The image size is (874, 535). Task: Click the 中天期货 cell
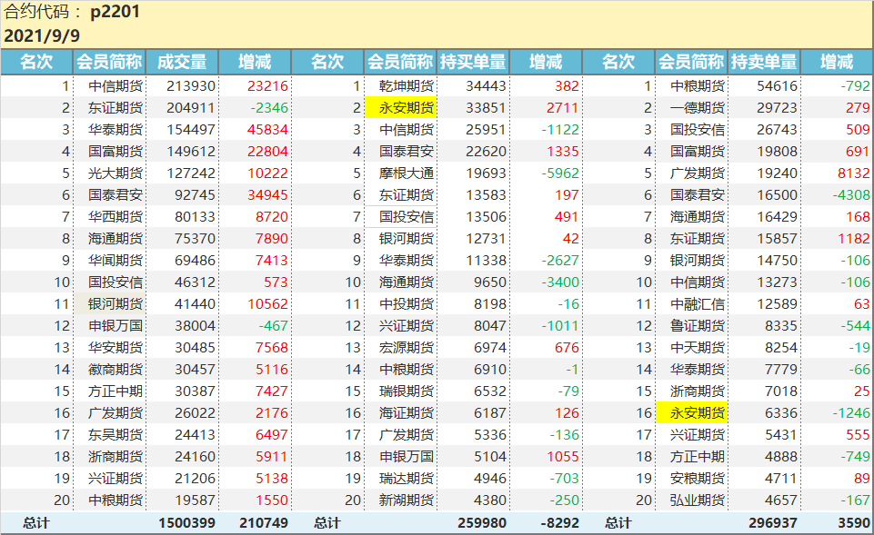click(698, 347)
